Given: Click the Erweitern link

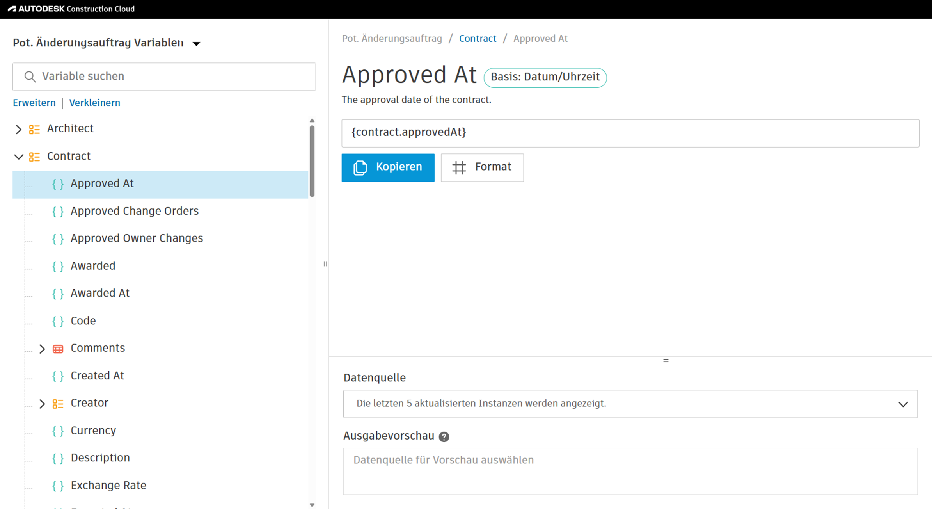Looking at the screenshot, I should [x=34, y=103].
